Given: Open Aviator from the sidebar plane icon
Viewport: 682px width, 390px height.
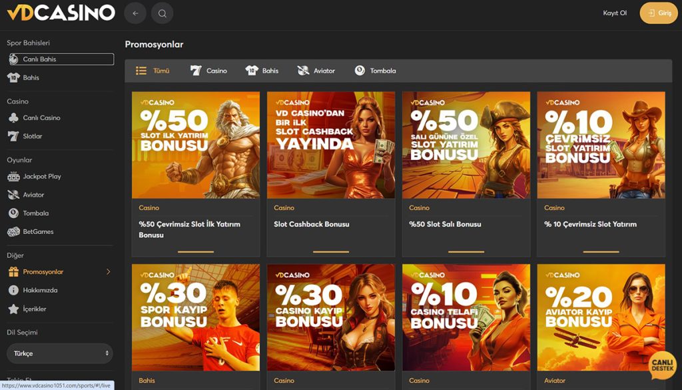Looking at the screenshot, I should [14, 195].
